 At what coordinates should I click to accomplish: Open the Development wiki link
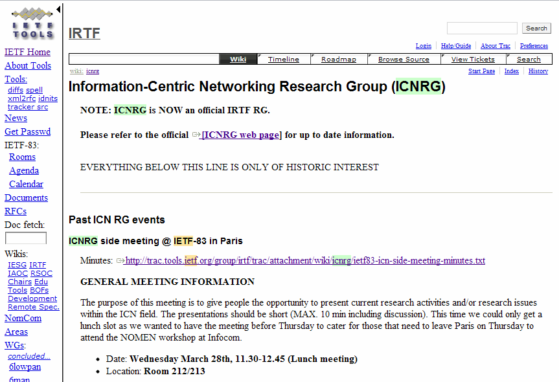[x=32, y=298]
